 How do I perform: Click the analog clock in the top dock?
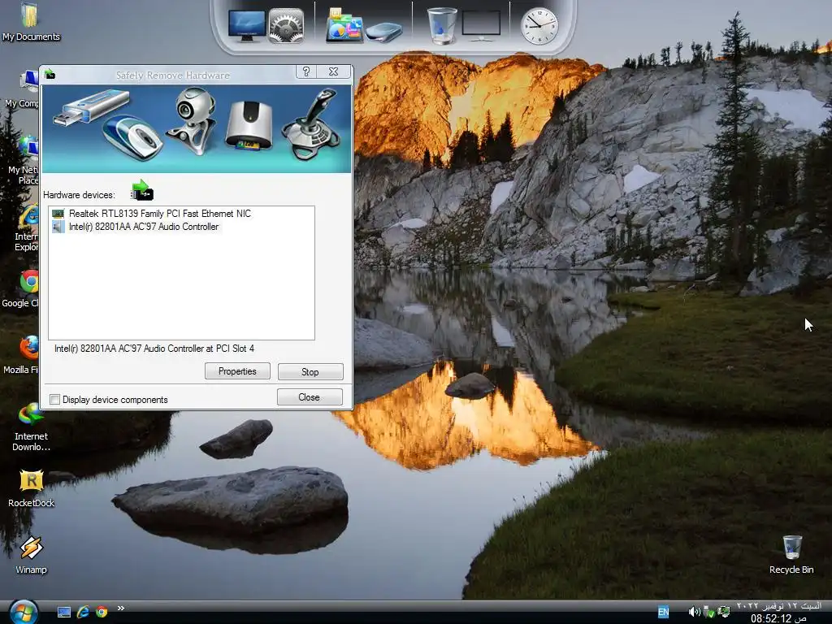pos(539,26)
